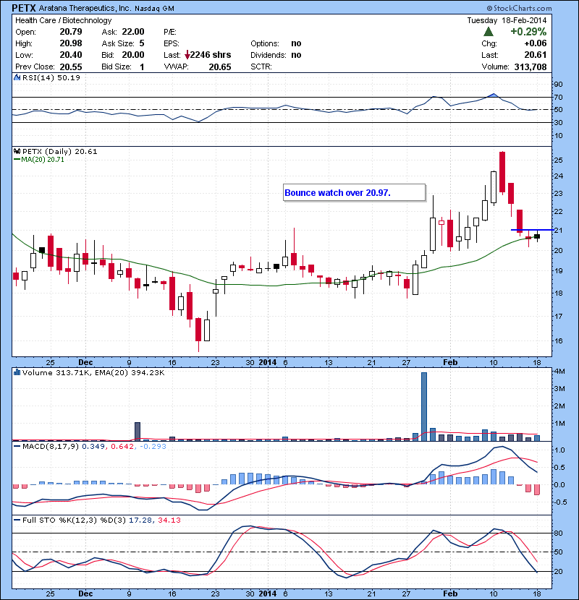579x600 pixels.
Task: Click the 70 level label on RSI axis
Action: [x=558, y=97]
